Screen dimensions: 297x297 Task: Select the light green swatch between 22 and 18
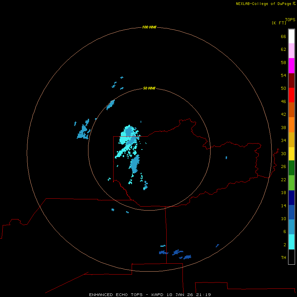click(291, 183)
